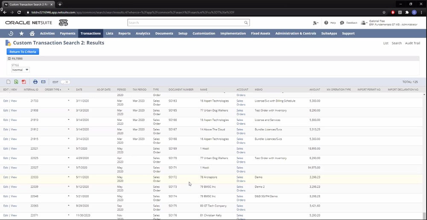This screenshot has width=427, height=220.
Task: Print the search results
Action: click(x=35, y=82)
